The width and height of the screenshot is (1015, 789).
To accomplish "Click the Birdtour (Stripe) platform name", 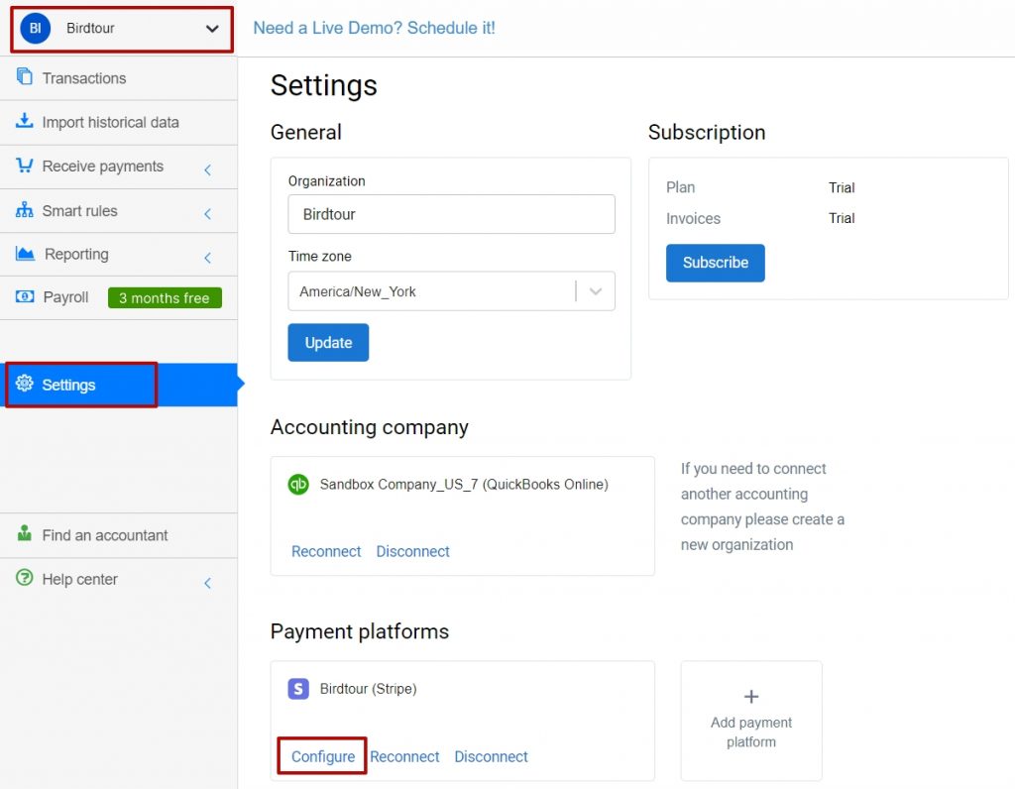I will coord(369,689).
